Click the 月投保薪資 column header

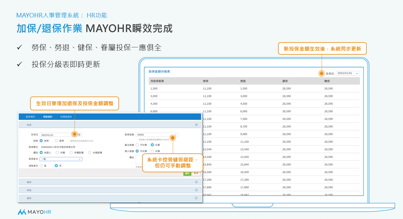pos(157,81)
